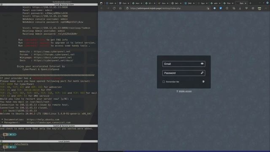Open the Downloads arrow icon in the toolbar
Image resolution: width=270 pixels, height=152 pixels.
240,8
